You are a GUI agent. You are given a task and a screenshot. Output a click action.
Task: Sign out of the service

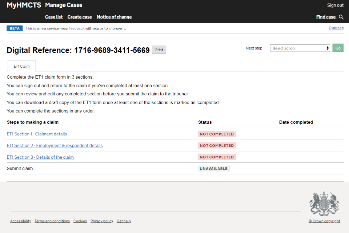click(335, 5)
